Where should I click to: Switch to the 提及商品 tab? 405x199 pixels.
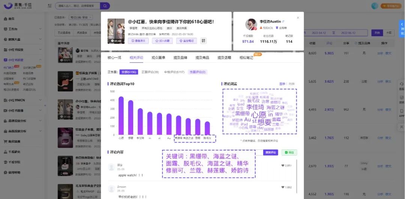click(x=202, y=58)
